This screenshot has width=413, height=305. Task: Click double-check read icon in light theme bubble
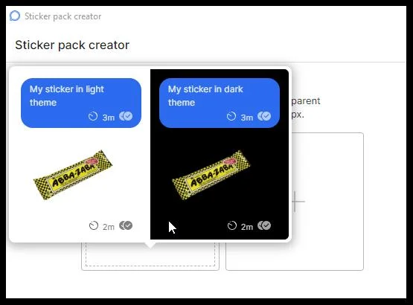[126, 116]
